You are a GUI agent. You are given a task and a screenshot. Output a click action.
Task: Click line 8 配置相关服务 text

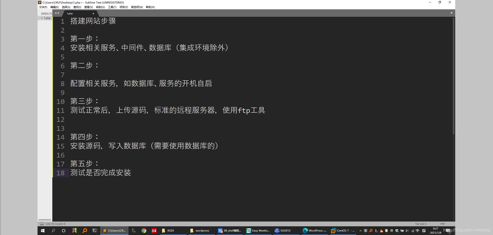tap(141, 84)
